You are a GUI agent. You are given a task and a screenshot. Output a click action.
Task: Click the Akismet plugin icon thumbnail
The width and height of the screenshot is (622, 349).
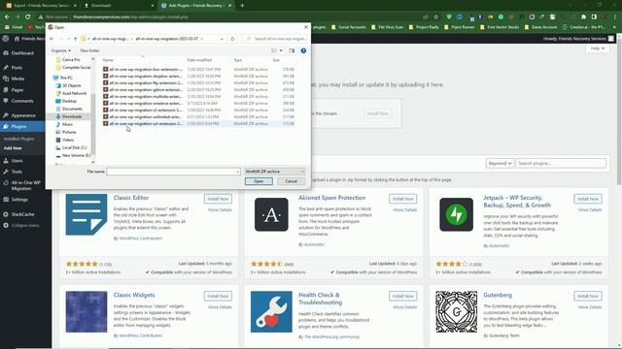click(271, 214)
